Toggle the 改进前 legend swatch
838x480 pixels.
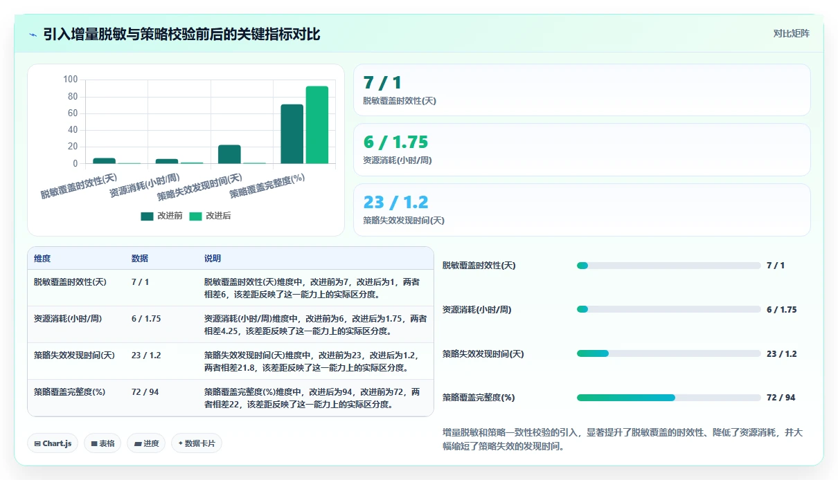pos(147,216)
